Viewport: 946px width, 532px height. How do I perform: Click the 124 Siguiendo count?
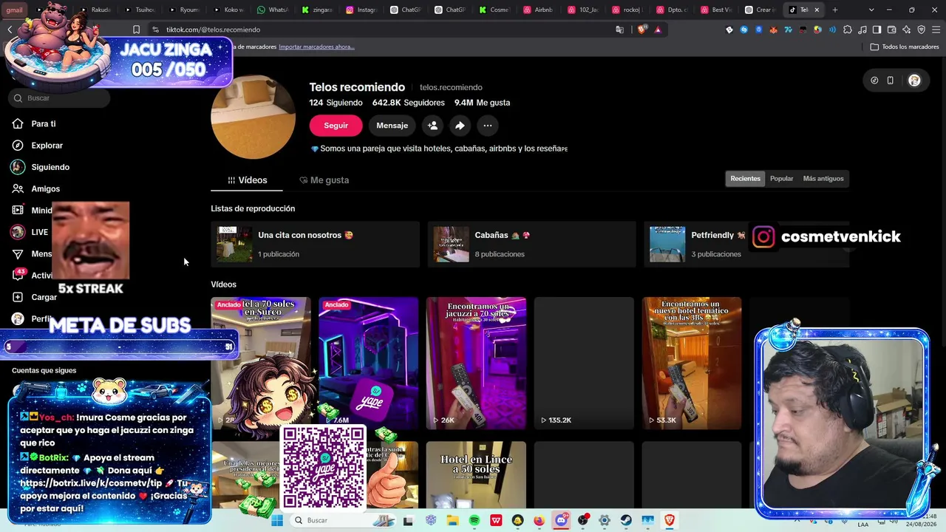[x=336, y=103]
